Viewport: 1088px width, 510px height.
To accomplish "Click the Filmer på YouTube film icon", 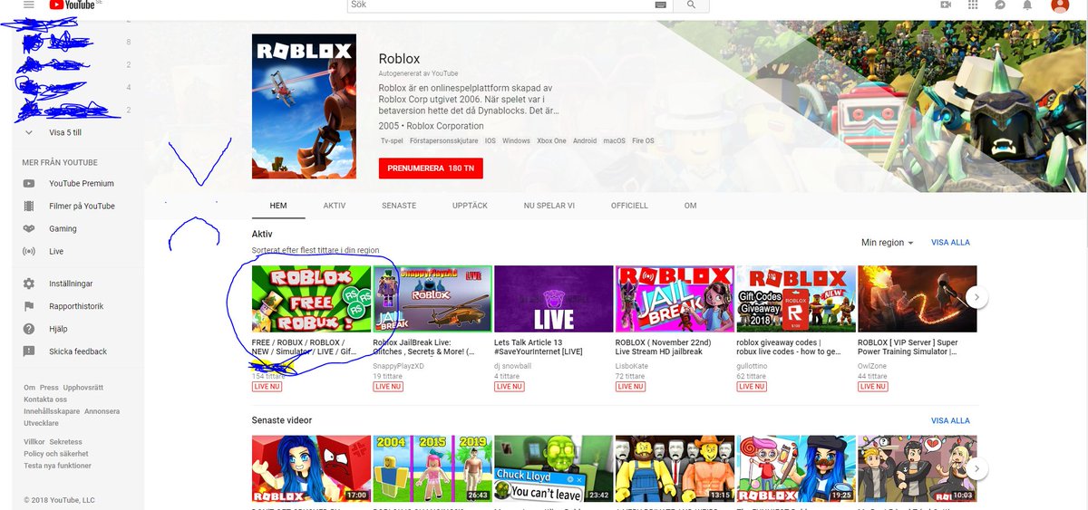I will point(29,207).
